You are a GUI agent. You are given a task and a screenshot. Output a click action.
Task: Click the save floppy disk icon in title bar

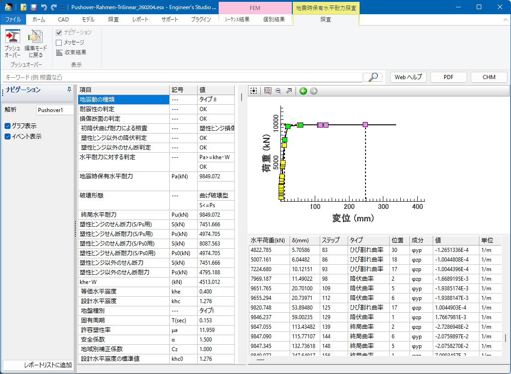[x=33, y=7]
